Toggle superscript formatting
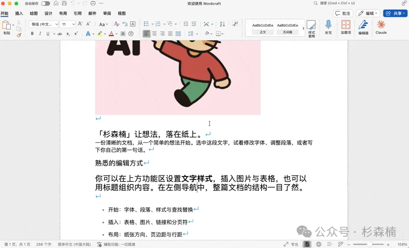The height and width of the screenshot is (248, 409). coord(76,34)
